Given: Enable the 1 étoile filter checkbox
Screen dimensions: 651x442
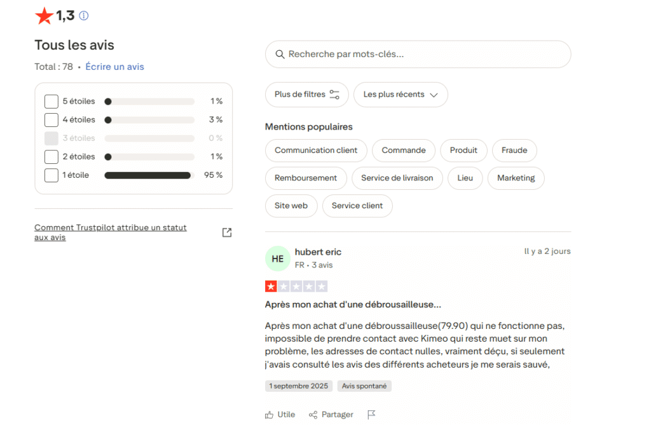Looking at the screenshot, I should 51,175.
